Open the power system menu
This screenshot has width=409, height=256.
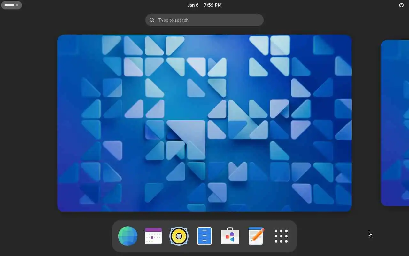[401, 5]
